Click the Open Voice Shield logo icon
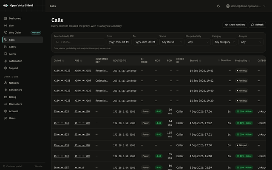This screenshot has width=272, height=170. point(6,6)
